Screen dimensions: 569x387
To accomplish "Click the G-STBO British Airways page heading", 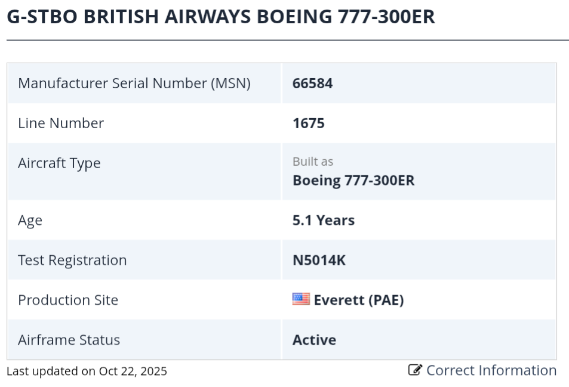I will [x=220, y=17].
